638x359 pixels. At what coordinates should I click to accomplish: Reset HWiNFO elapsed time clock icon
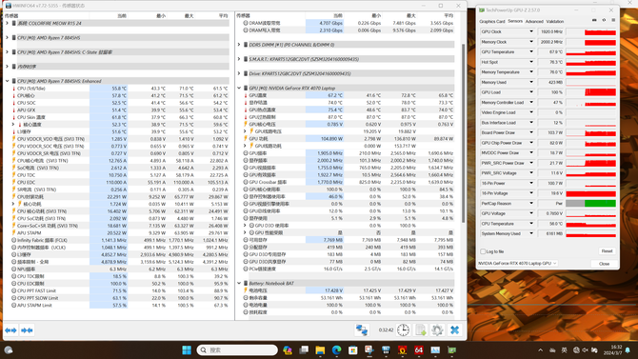[x=403, y=330]
